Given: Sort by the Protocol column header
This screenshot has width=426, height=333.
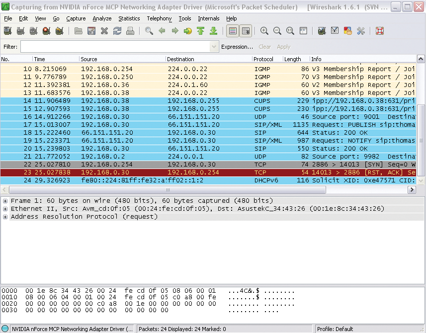Looking at the screenshot, I should point(267,59).
